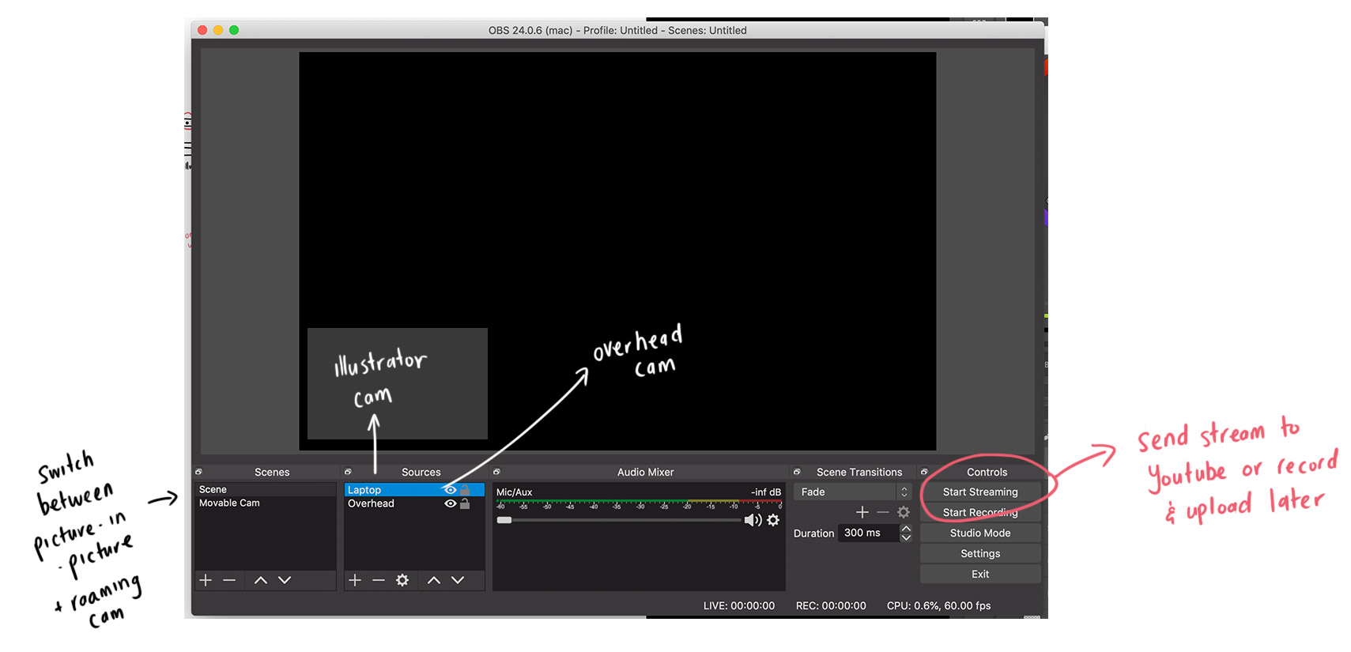
Task: Select the Scene item in Scenes
Action: 266,490
